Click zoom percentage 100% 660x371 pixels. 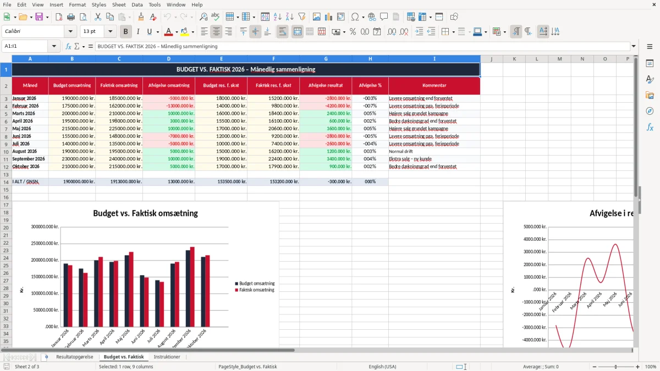pos(651,367)
